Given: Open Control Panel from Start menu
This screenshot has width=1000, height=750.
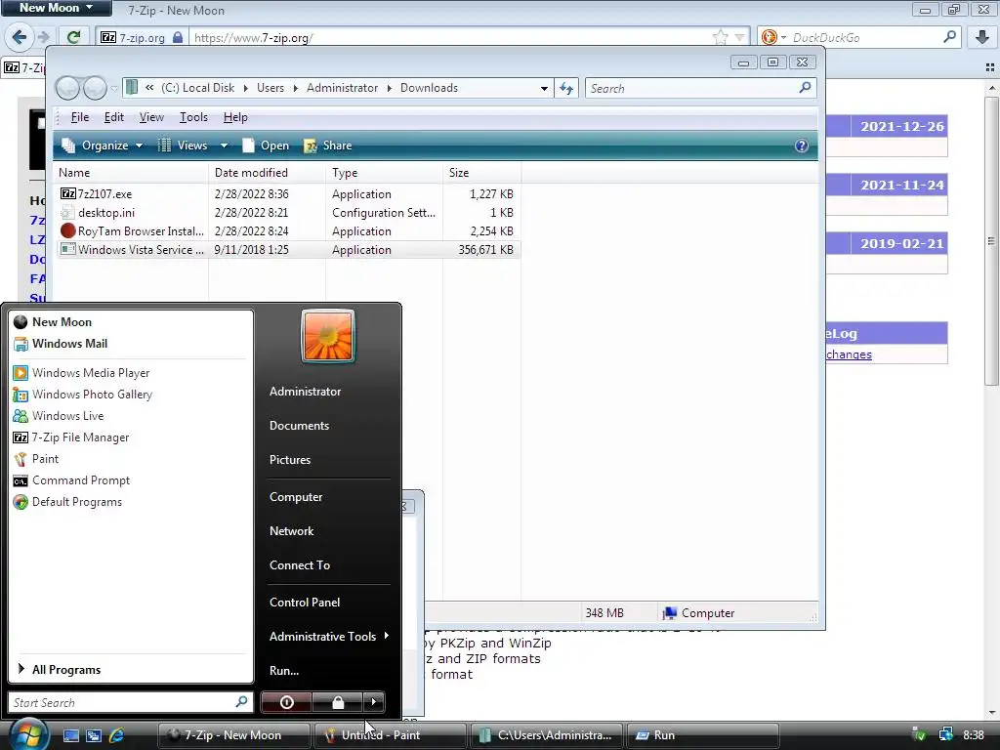Looking at the screenshot, I should click(305, 602).
